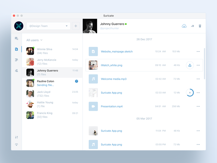This screenshot has width=217, height=163.
Task: Select the files document sidebar icon
Action: tap(16, 49)
